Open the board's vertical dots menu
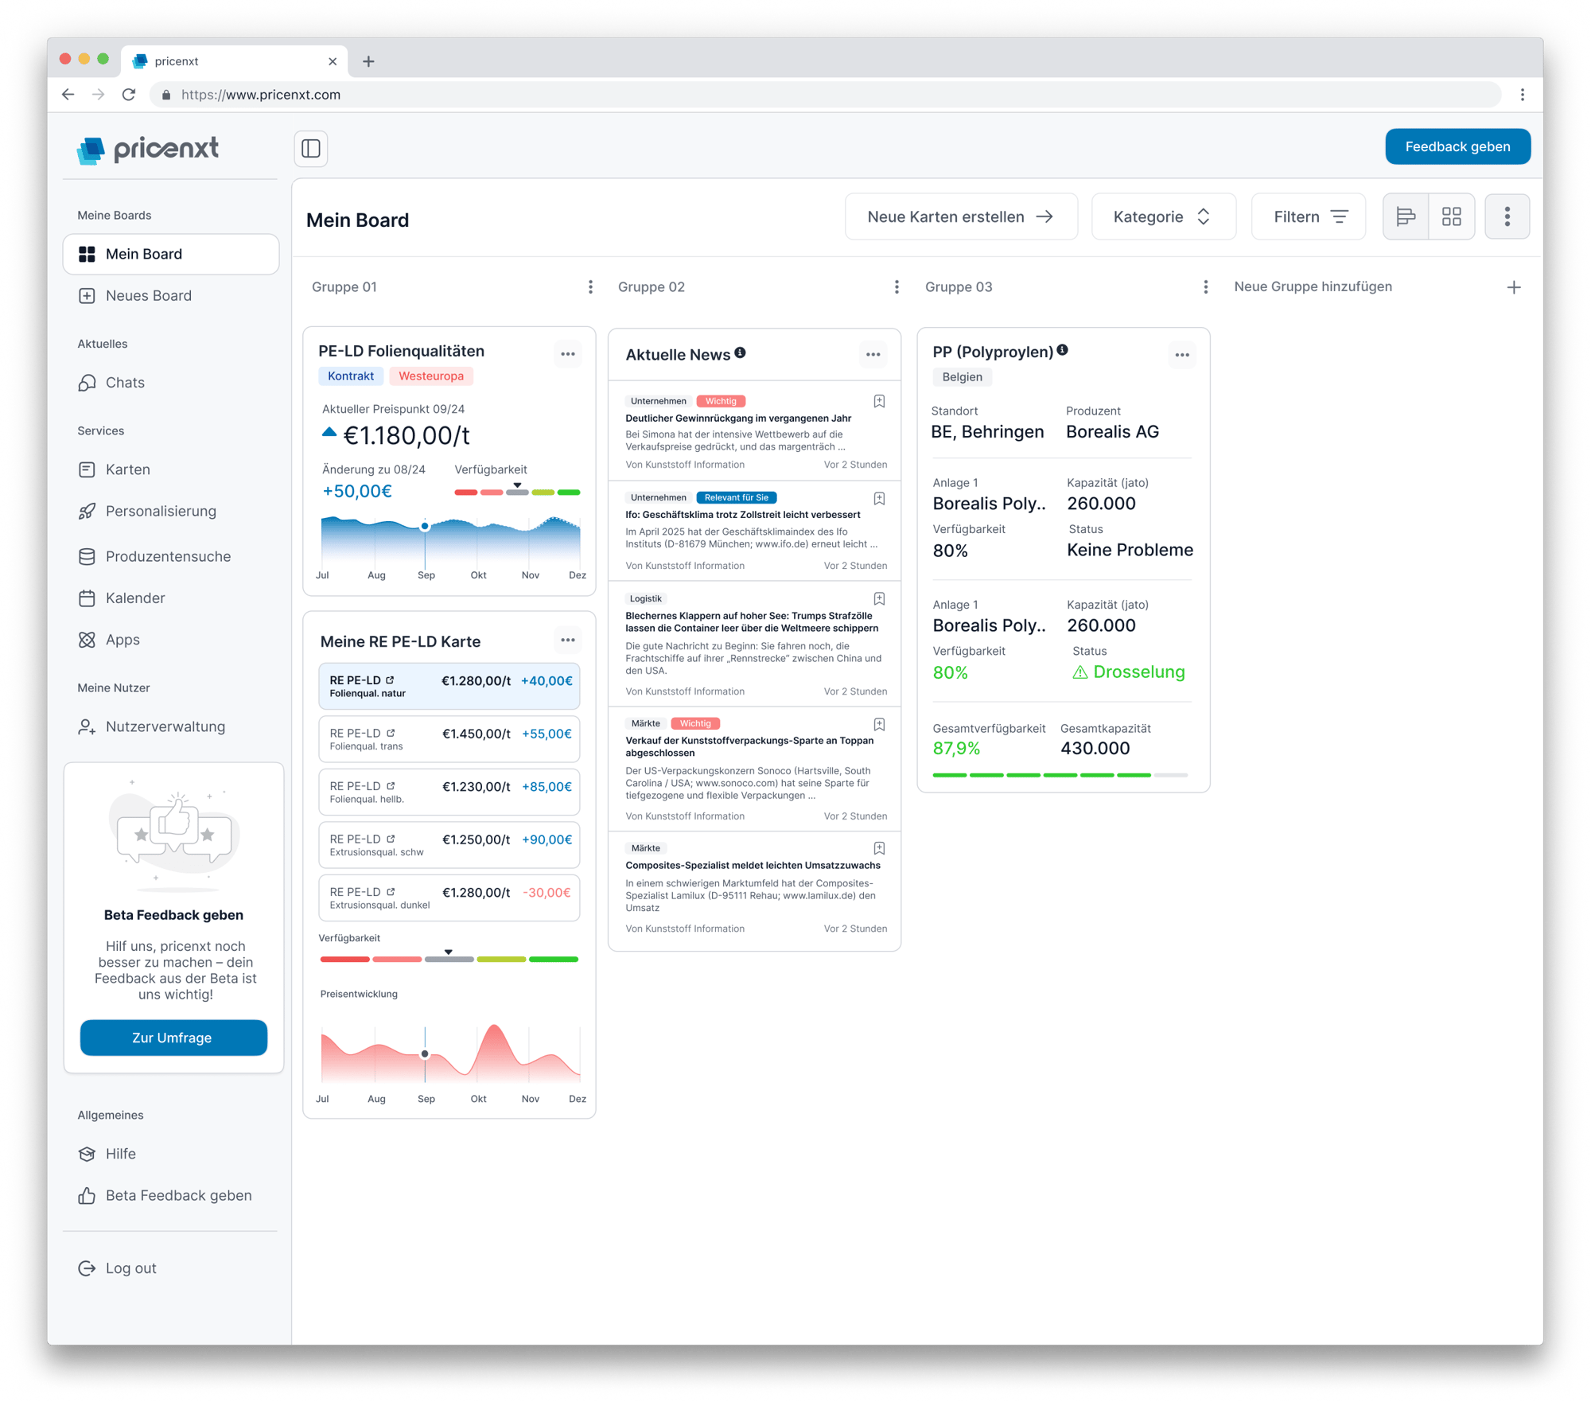 click(1507, 216)
